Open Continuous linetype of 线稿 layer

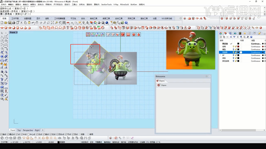[x=256, y=47]
